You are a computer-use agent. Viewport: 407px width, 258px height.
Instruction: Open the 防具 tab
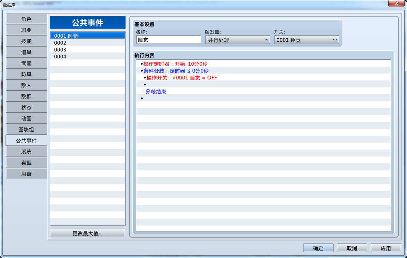pos(26,74)
